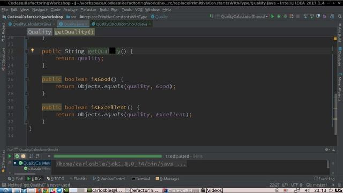Toggle the Favorites side tool window
343x193 pixels.
coord(3,161)
